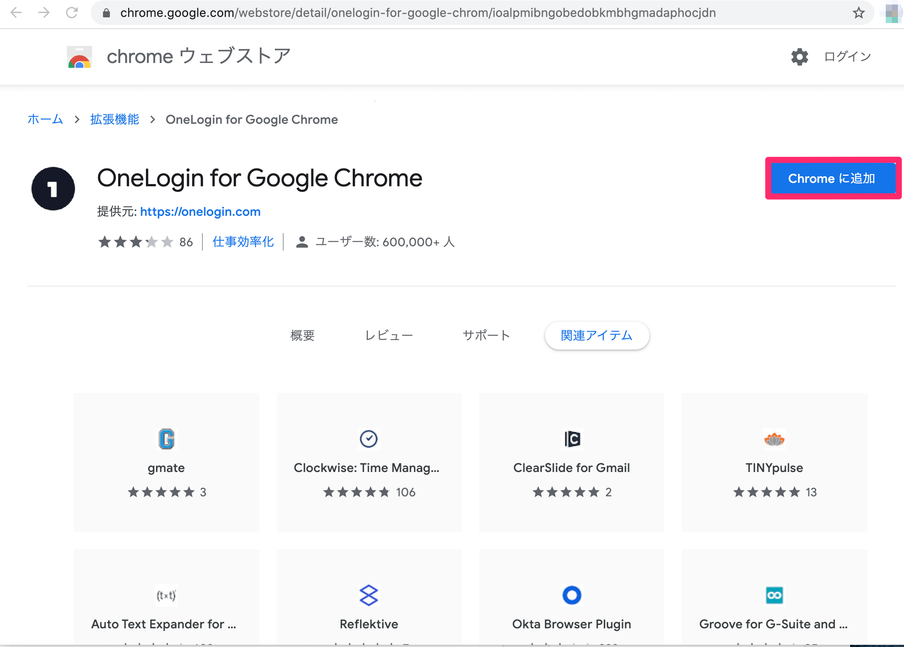The width and height of the screenshot is (904, 647).
Task: Click the Chrome Web Store logo
Action: [x=79, y=57]
